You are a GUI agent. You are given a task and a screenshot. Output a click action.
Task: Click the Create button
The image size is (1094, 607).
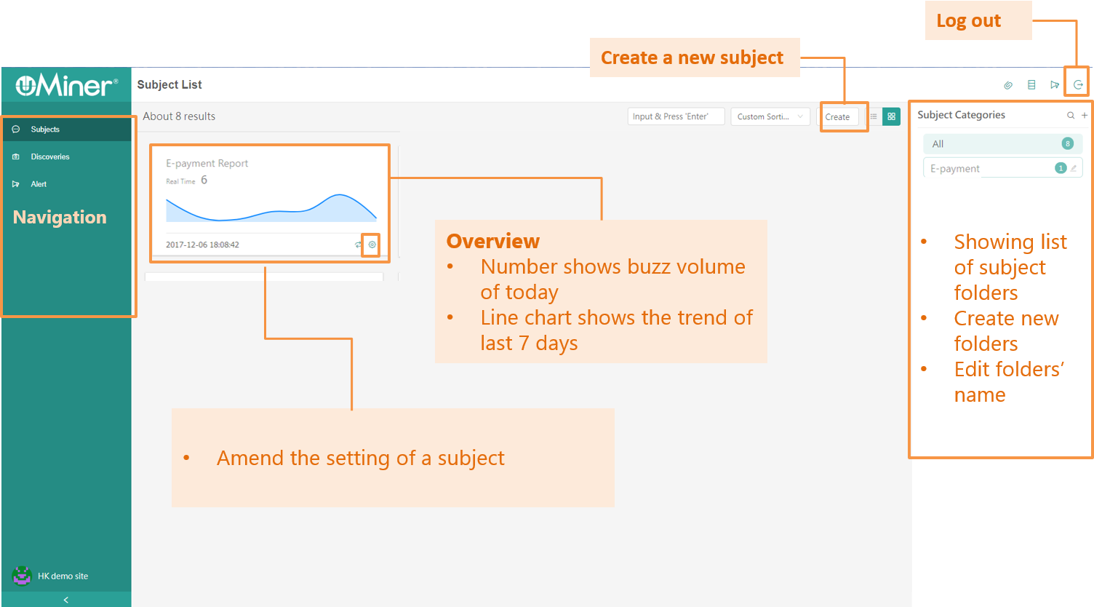point(837,116)
